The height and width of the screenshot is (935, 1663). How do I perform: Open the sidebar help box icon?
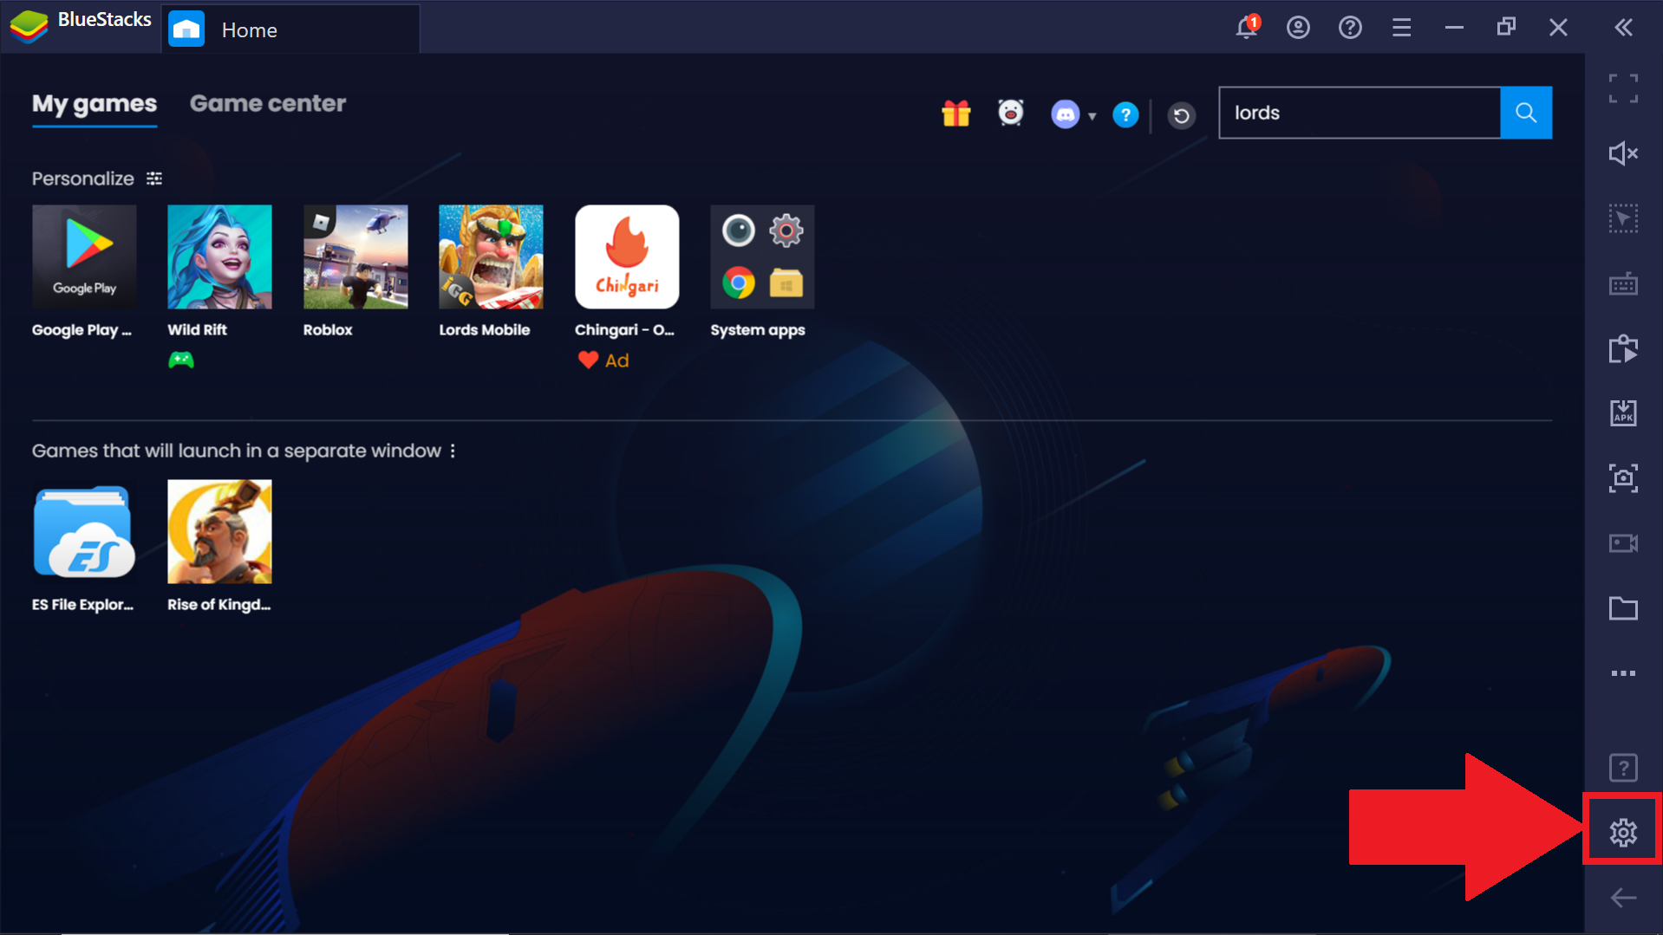click(1623, 768)
